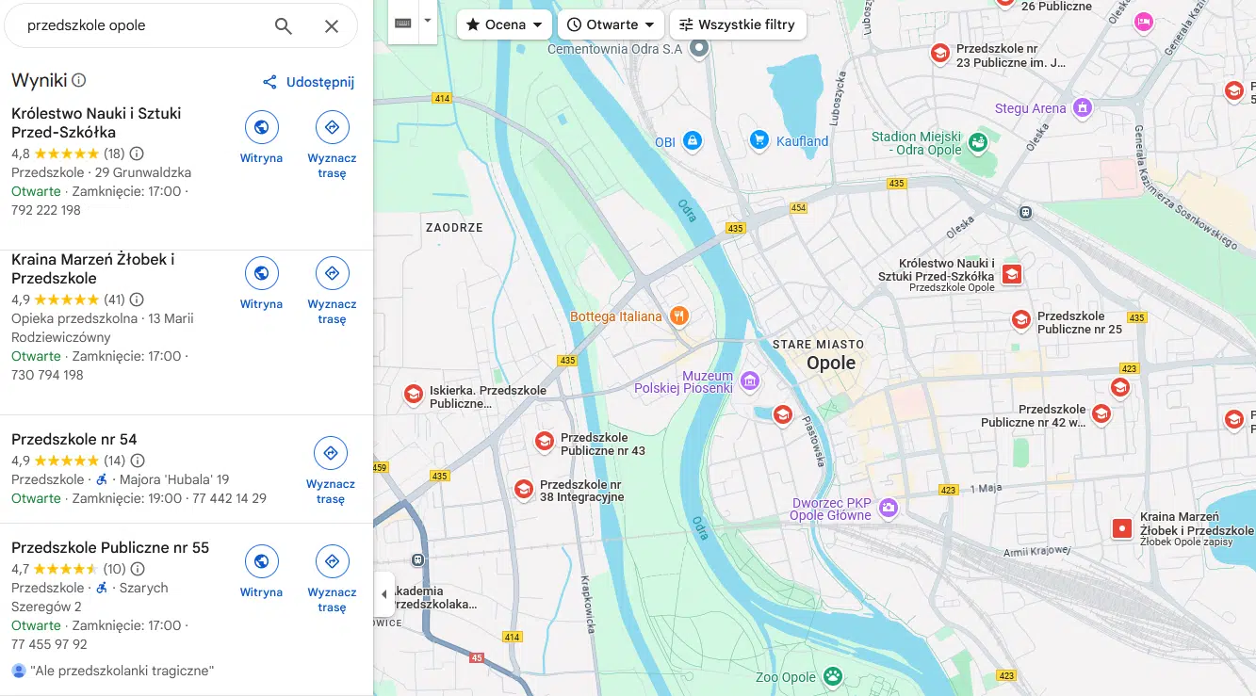Viewport: 1256px width, 696px height.
Task: Collapse the side panel with the arrow tab
Action: 383,594
